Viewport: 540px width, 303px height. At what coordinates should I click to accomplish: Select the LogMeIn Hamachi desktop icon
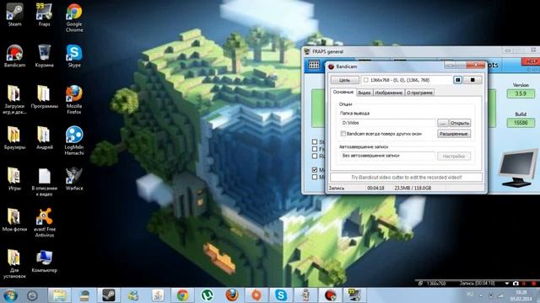[x=74, y=141]
